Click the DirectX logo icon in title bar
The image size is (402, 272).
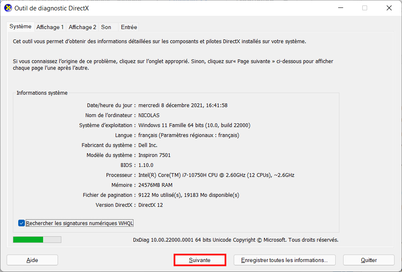(8, 8)
